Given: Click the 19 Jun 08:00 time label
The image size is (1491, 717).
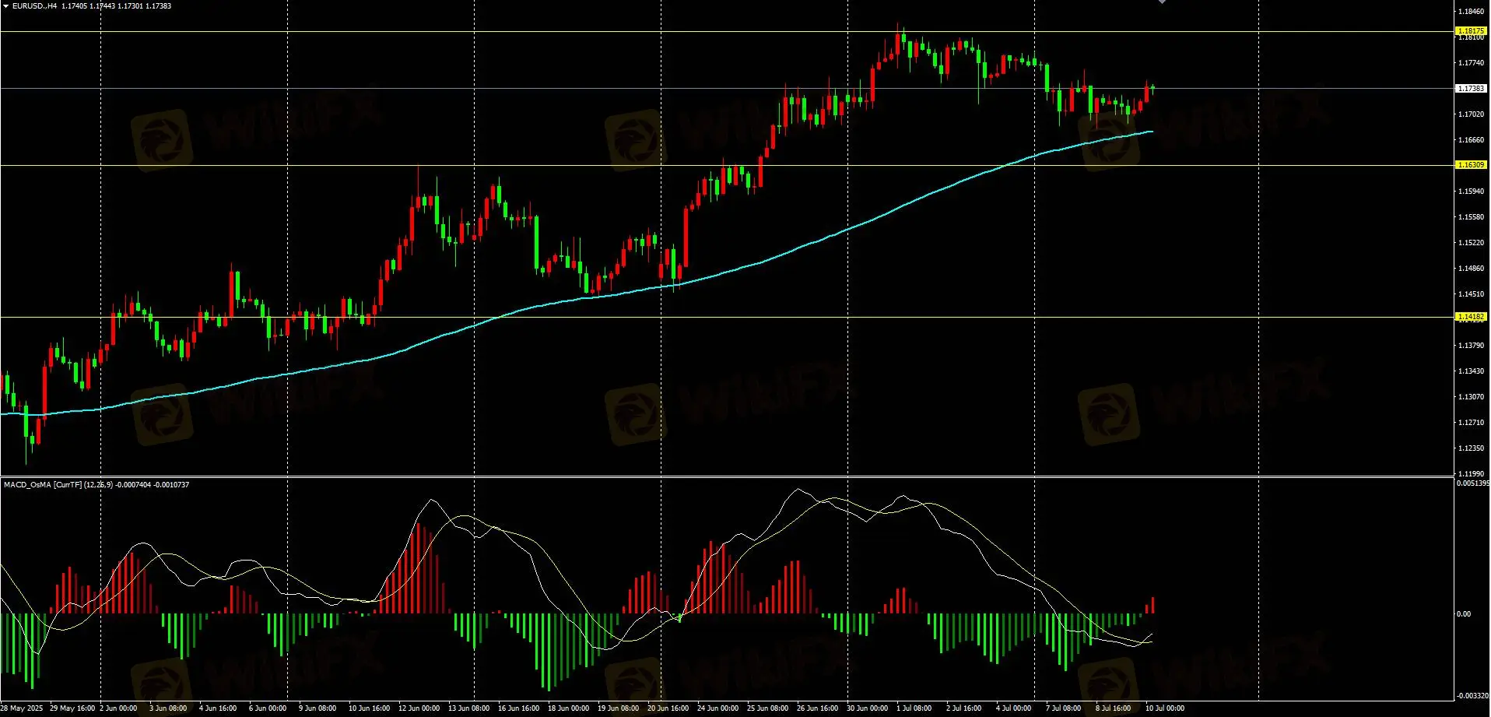Looking at the screenshot, I should click(x=619, y=708).
